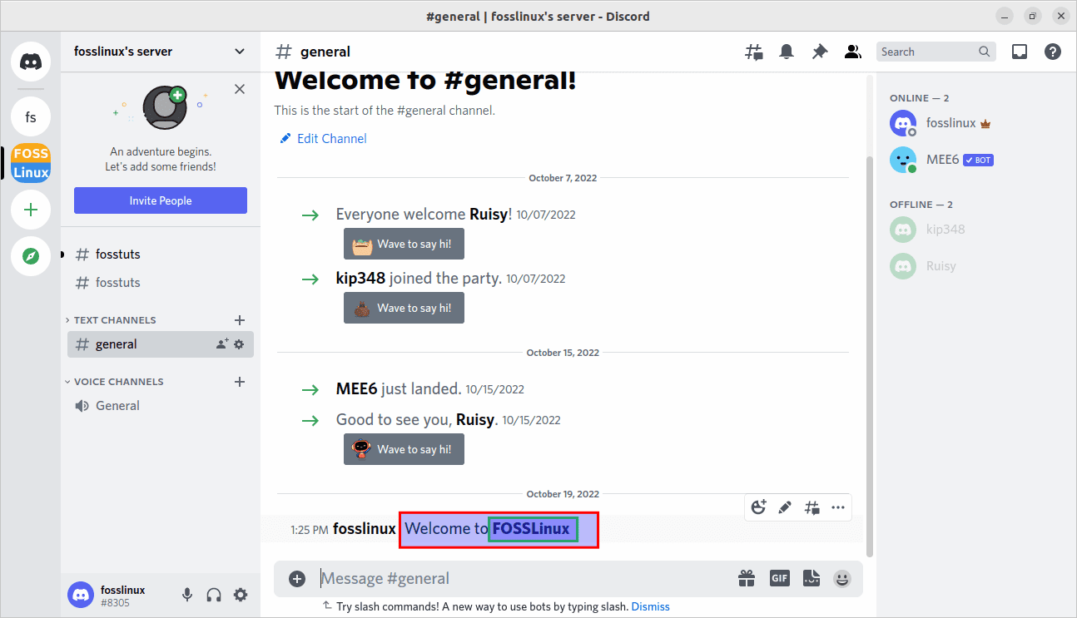Click the Ruisy name in welcome message
The height and width of the screenshot is (618, 1077).
489,215
